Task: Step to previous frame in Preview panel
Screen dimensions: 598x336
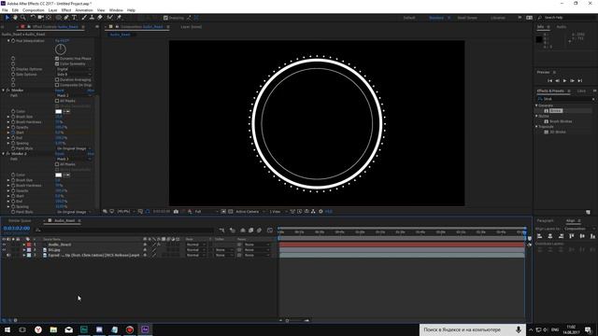Action: click(557, 81)
